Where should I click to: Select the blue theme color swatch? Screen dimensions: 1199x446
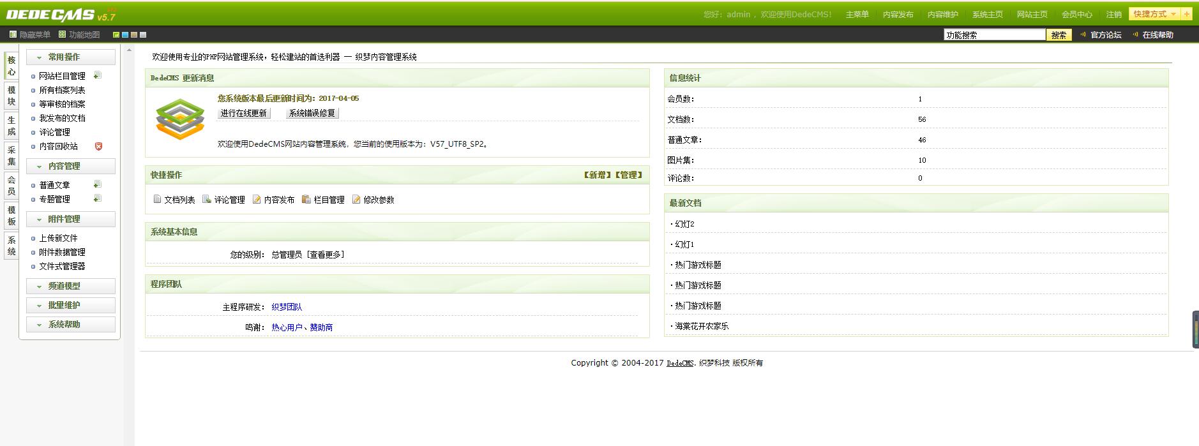pyautogui.click(x=125, y=34)
